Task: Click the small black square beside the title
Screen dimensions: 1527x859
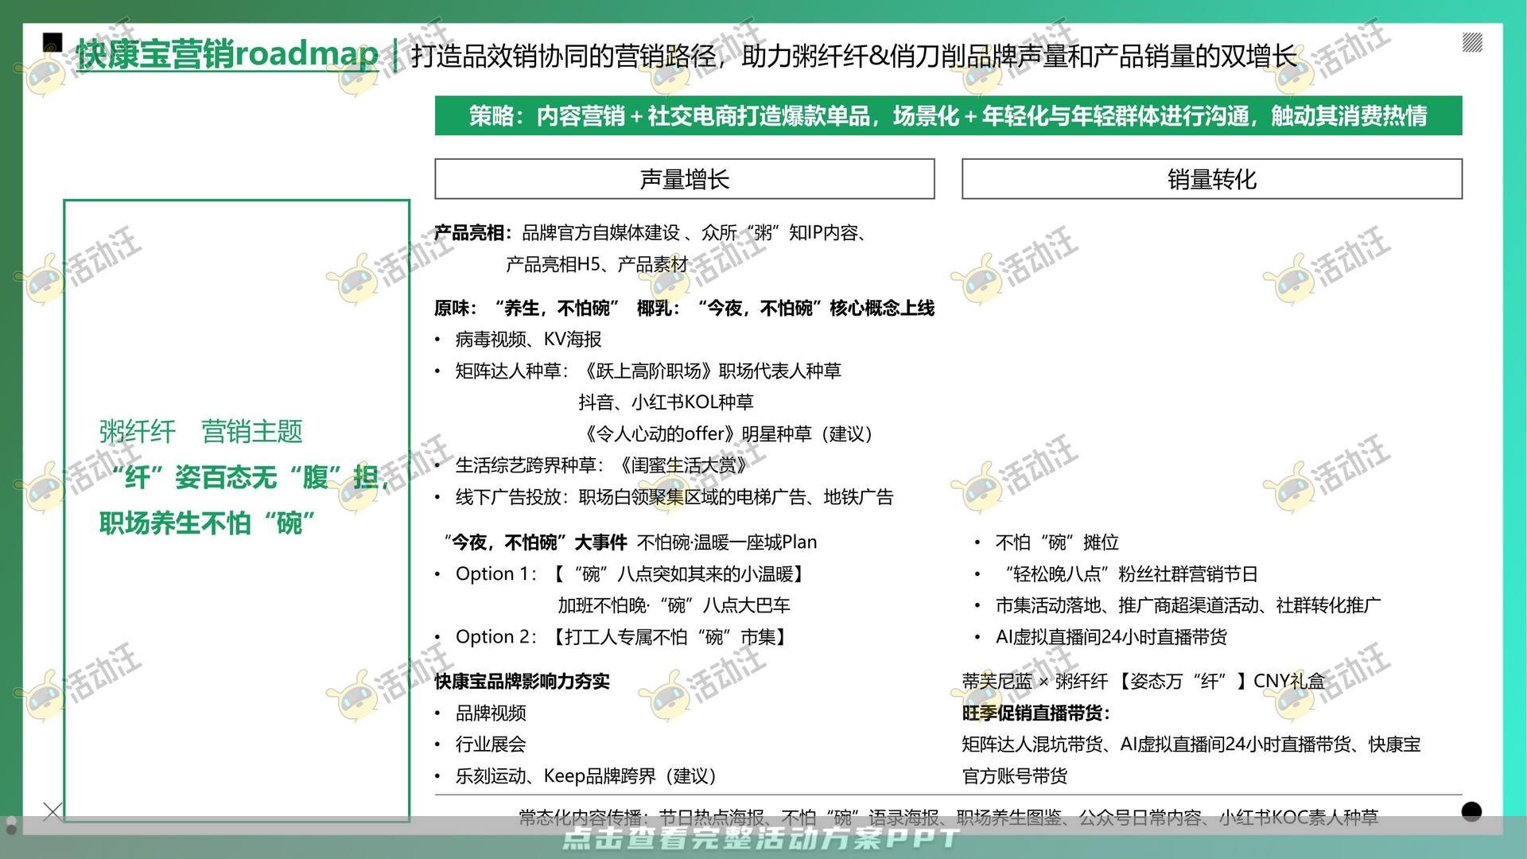Action: (52, 42)
